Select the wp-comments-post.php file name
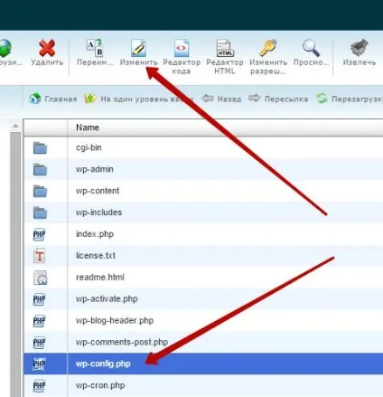This screenshot has width=383, height=397. (x=122, y=342)
